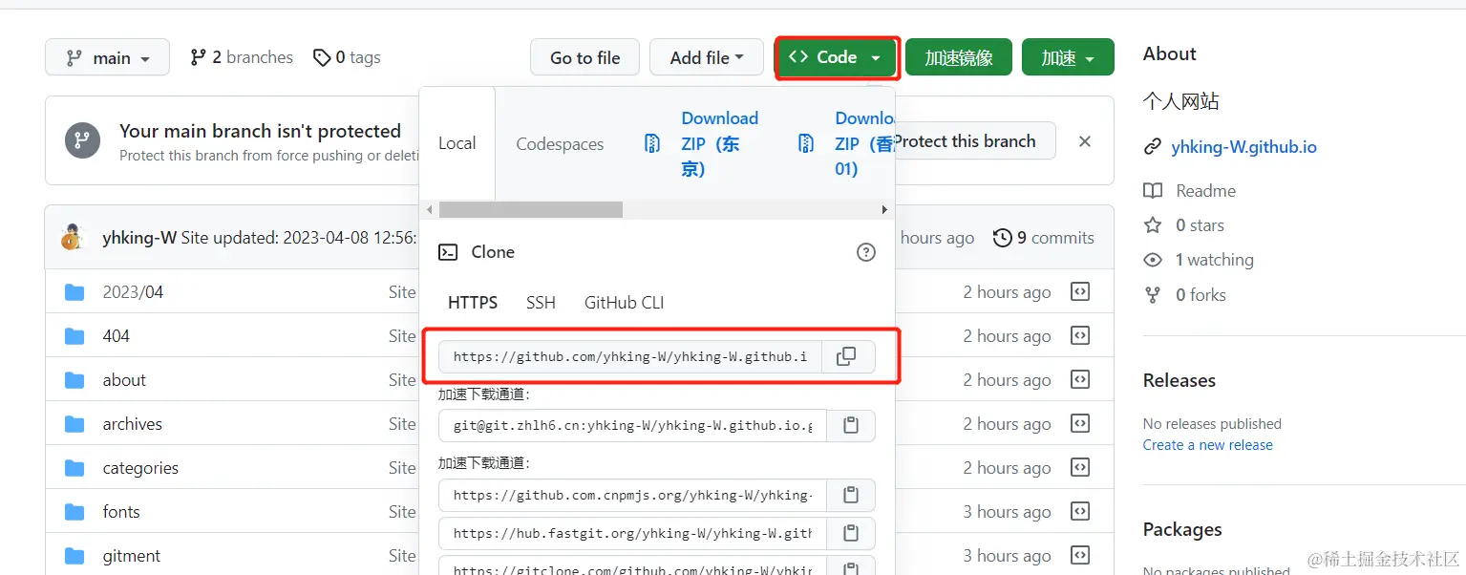Click the git.zhlh6.cn URL field

(x=632, y=425)
